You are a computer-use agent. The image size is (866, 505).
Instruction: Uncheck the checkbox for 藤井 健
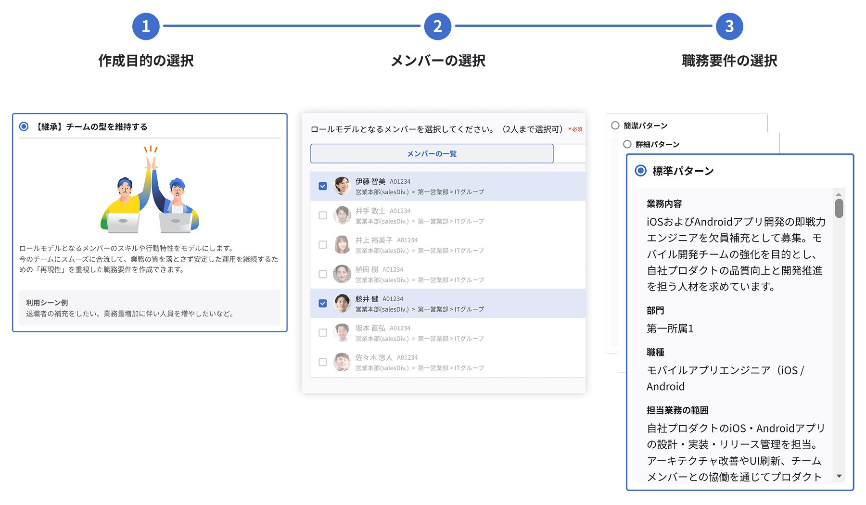[323, 303]
